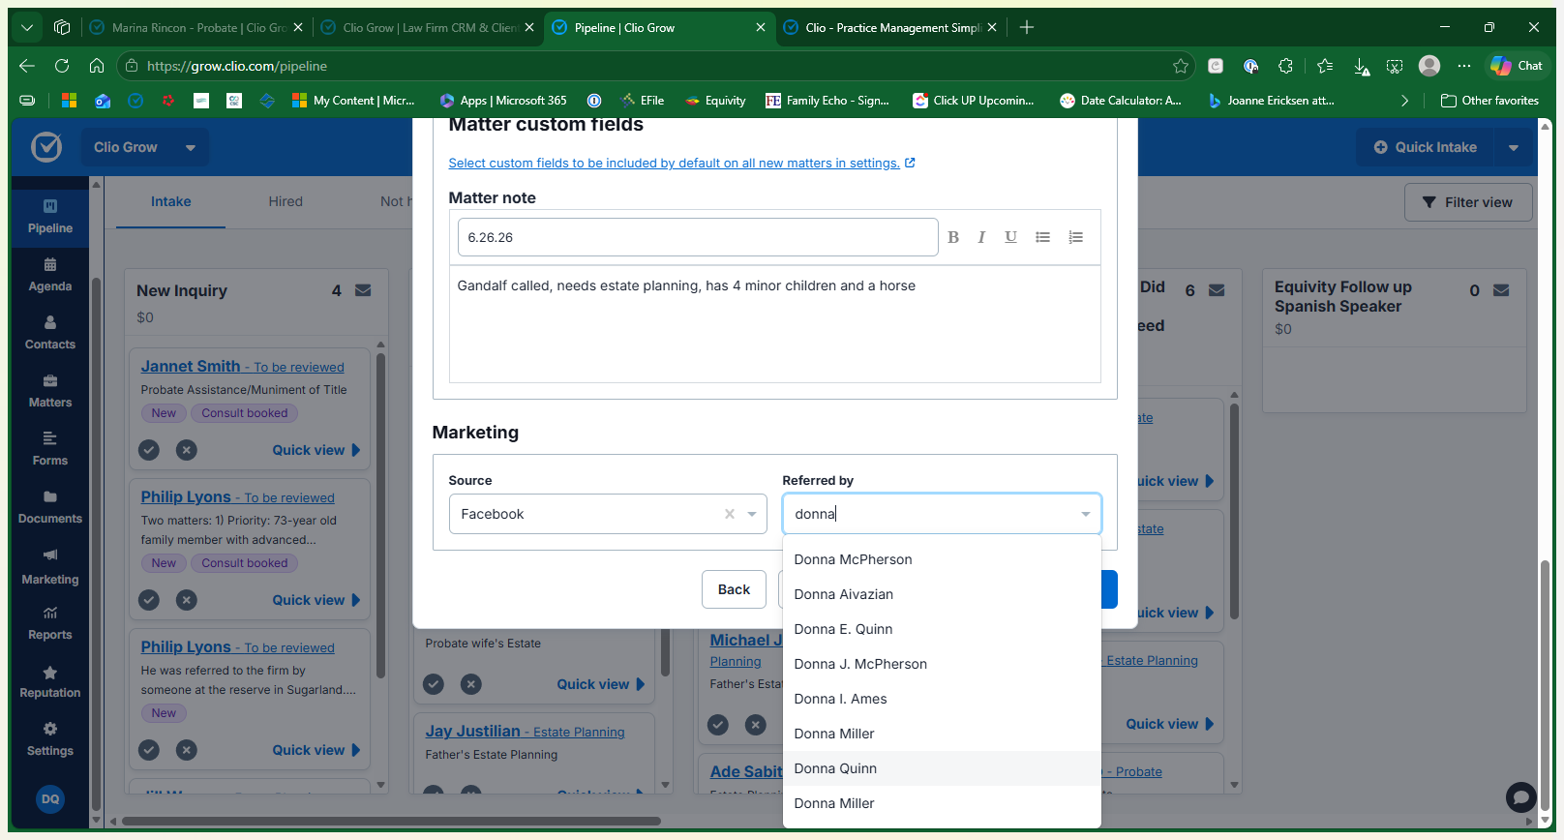Screen dimensions: 1564x840
Task: Open the Equivity bookmark
Action: [715, 101]
